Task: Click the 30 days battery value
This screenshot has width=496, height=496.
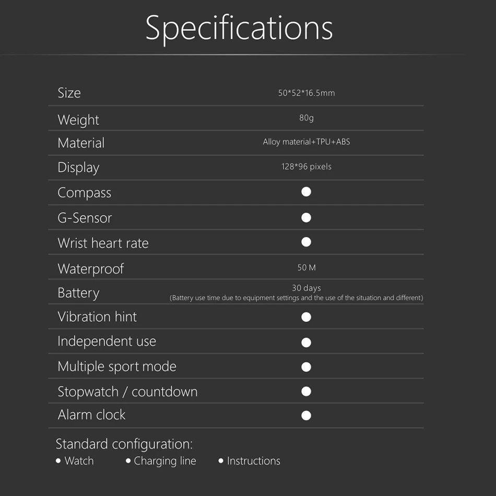Action: pos(306,288)
